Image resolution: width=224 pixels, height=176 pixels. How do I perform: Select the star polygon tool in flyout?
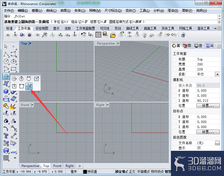pos(29,86)
